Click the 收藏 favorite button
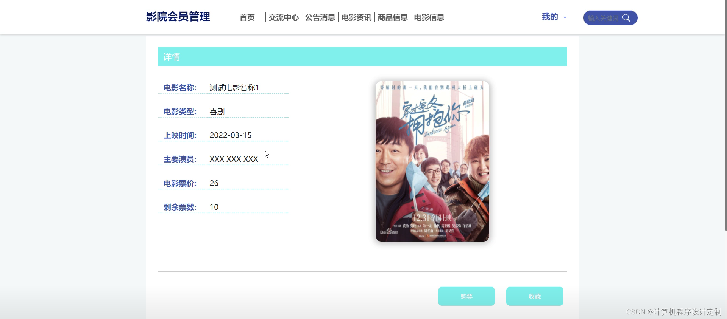727x319 pixels. click(535, 296)
